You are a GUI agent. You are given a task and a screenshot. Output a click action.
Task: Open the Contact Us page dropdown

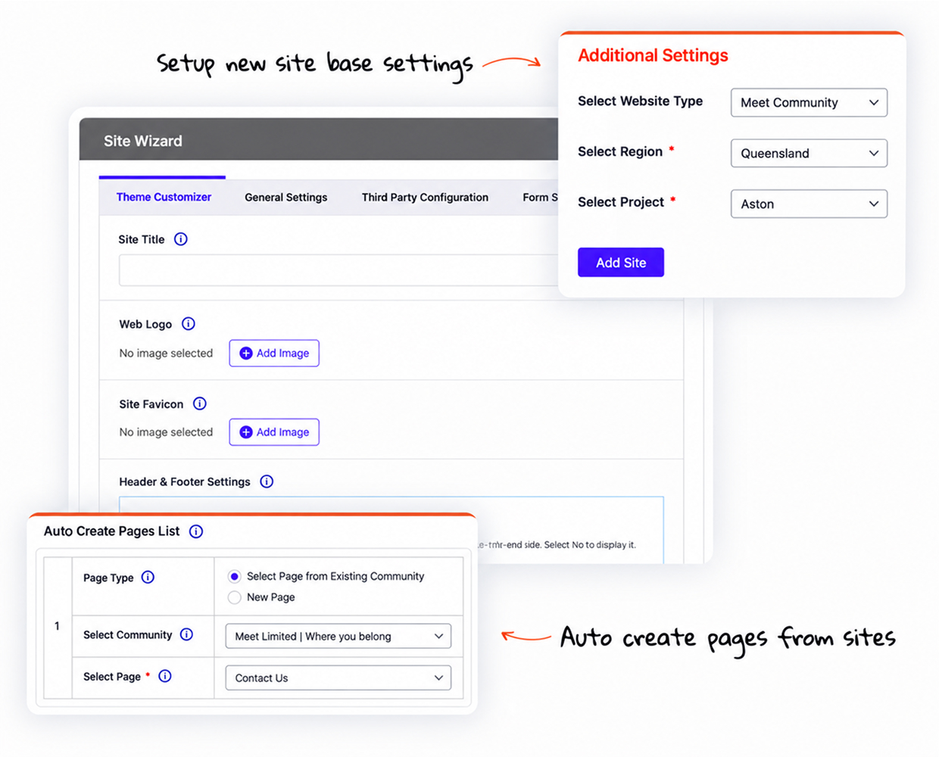coord(338,678)
